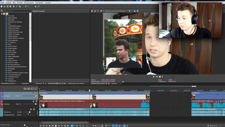
Task: Open the Вид menu
Action: tap(14, 2)
